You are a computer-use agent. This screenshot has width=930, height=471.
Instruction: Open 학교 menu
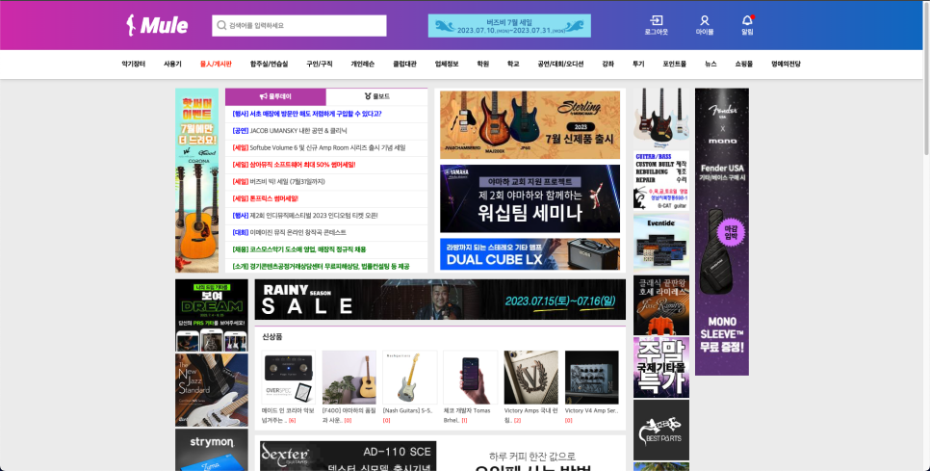pyautogui.click(x=513, y=65)
